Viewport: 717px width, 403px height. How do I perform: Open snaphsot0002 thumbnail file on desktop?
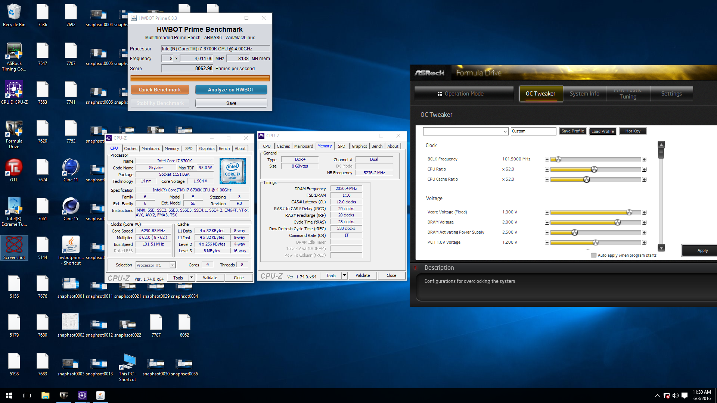pos(71,326)
